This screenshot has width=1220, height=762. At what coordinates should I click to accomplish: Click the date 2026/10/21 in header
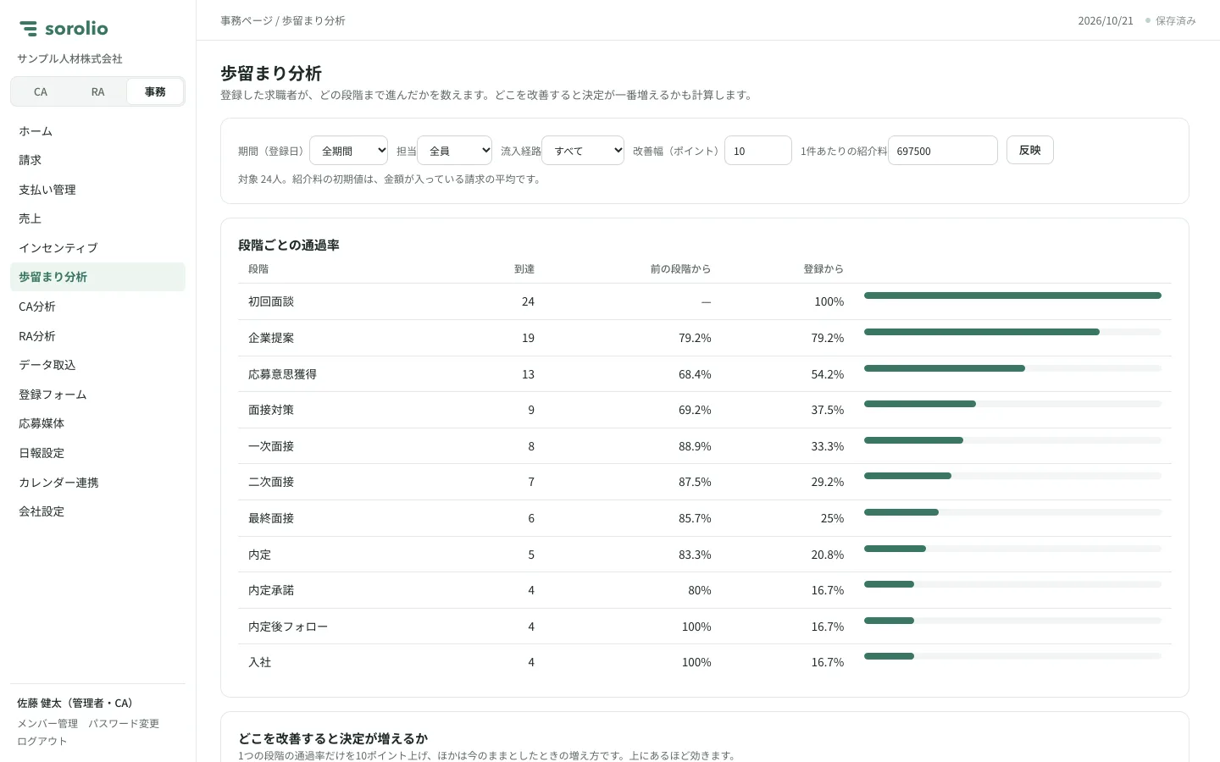coord(1106,20)
